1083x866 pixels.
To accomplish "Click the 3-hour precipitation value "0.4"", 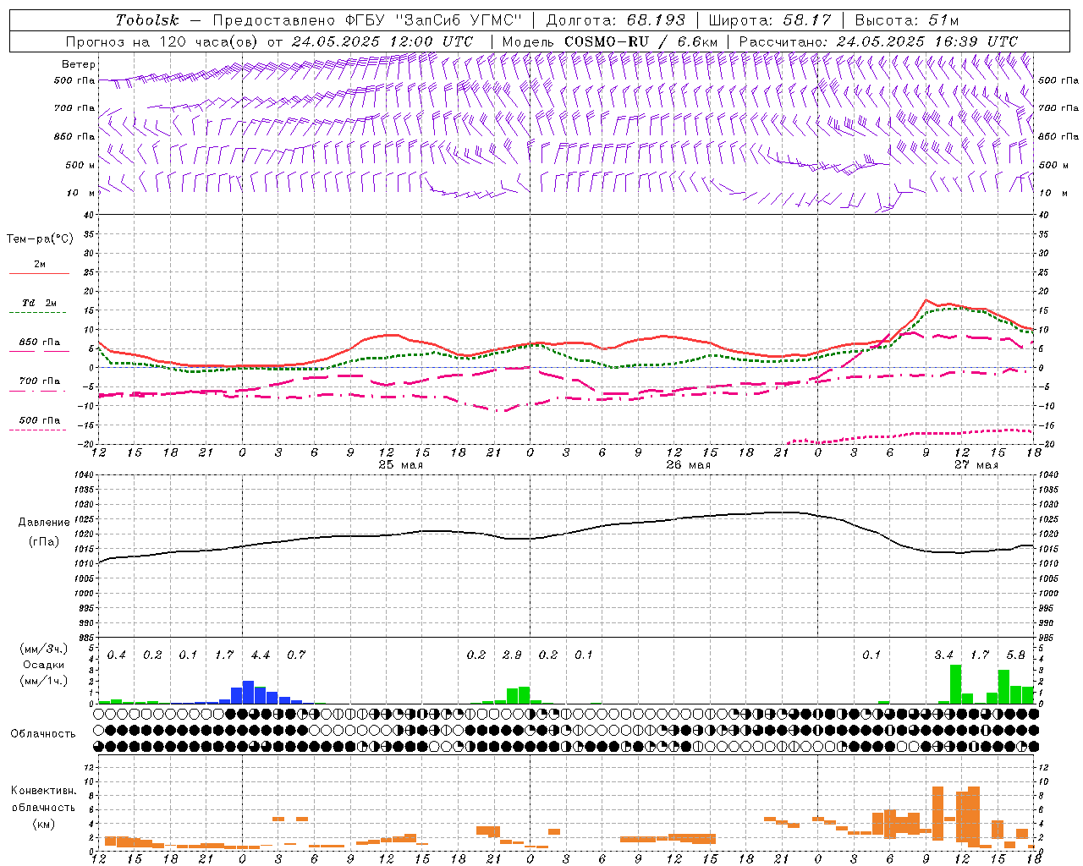I will (116, 655).
